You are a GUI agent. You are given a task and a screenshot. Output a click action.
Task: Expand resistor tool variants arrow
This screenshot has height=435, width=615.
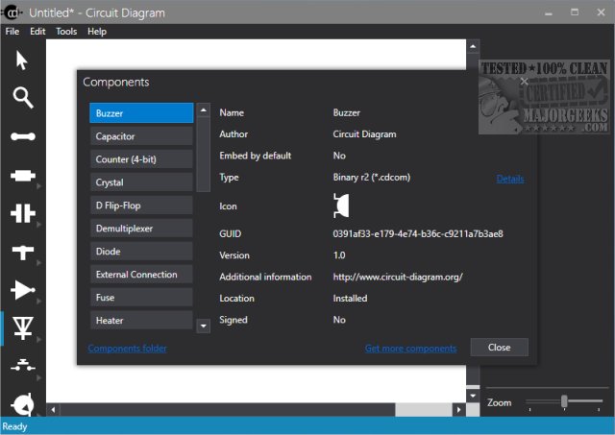tap(38, 186)
